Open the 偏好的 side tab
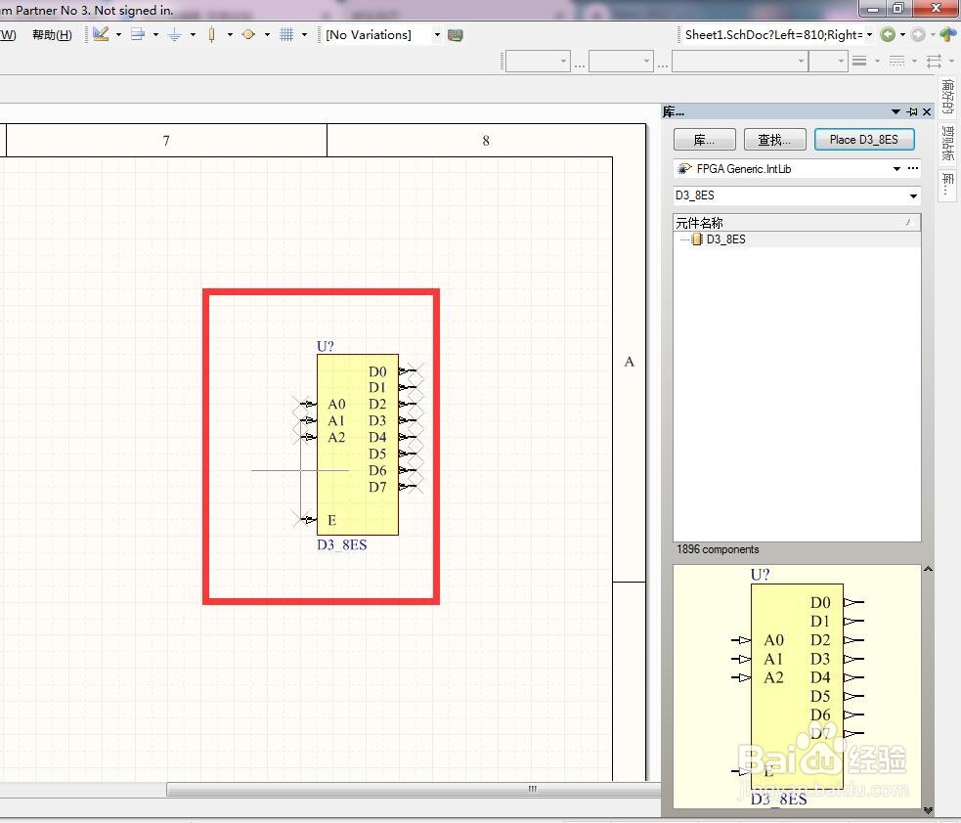 (947, 97)
